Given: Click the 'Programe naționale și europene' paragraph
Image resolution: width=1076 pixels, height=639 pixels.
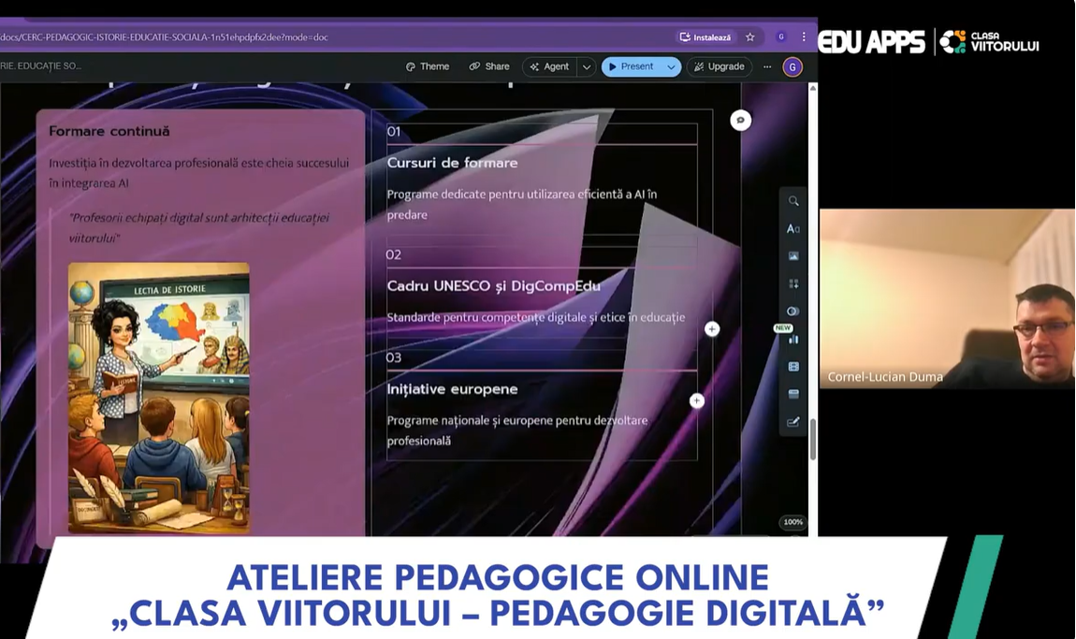Looking at the screenshot, I should coord(517,430).
